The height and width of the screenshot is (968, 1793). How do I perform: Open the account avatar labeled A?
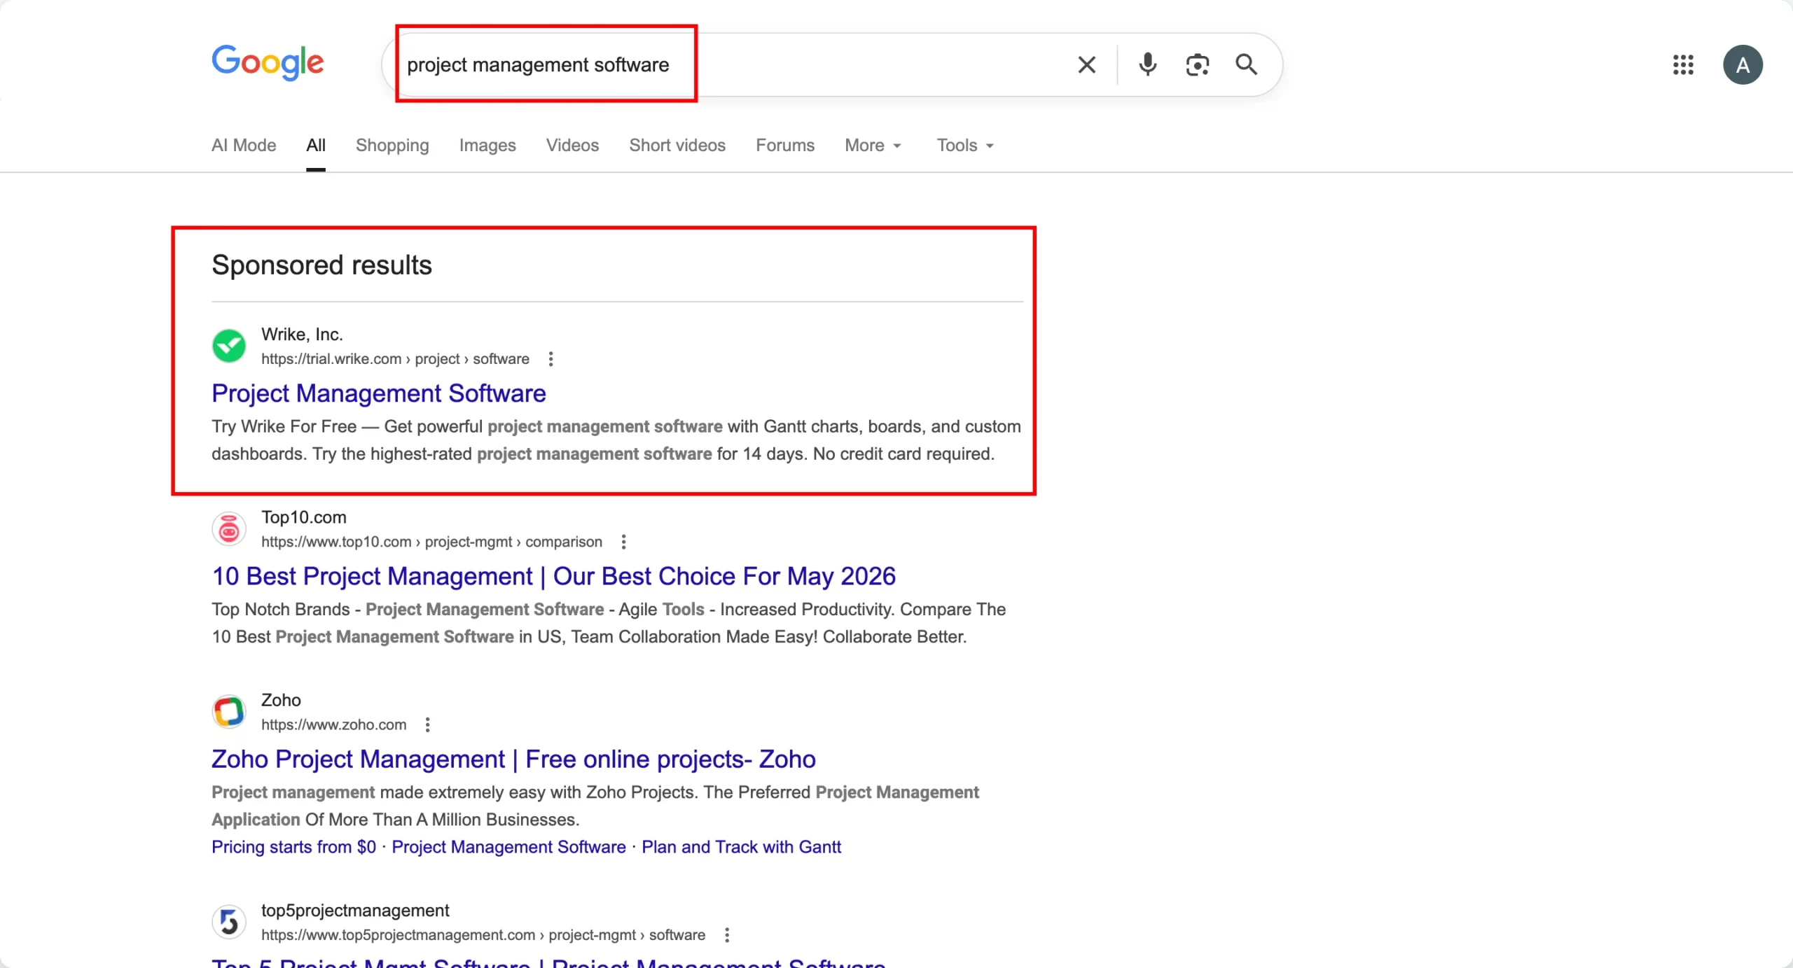pos(1743,65)
